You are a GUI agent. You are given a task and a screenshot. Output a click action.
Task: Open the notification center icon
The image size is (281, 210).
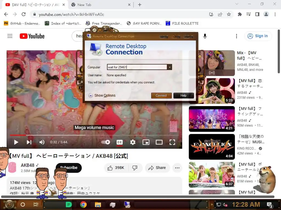click(270, 205)
